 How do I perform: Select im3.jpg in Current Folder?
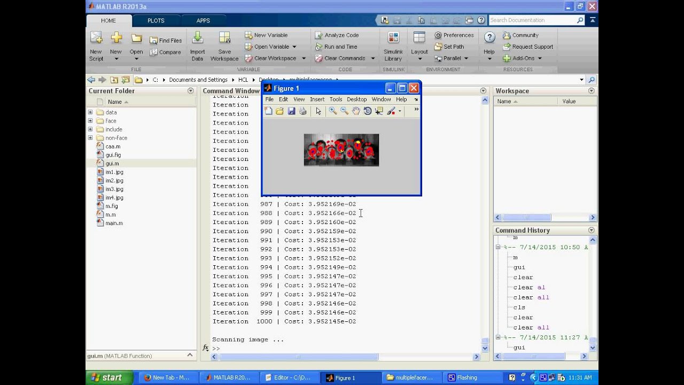(114, 189)
